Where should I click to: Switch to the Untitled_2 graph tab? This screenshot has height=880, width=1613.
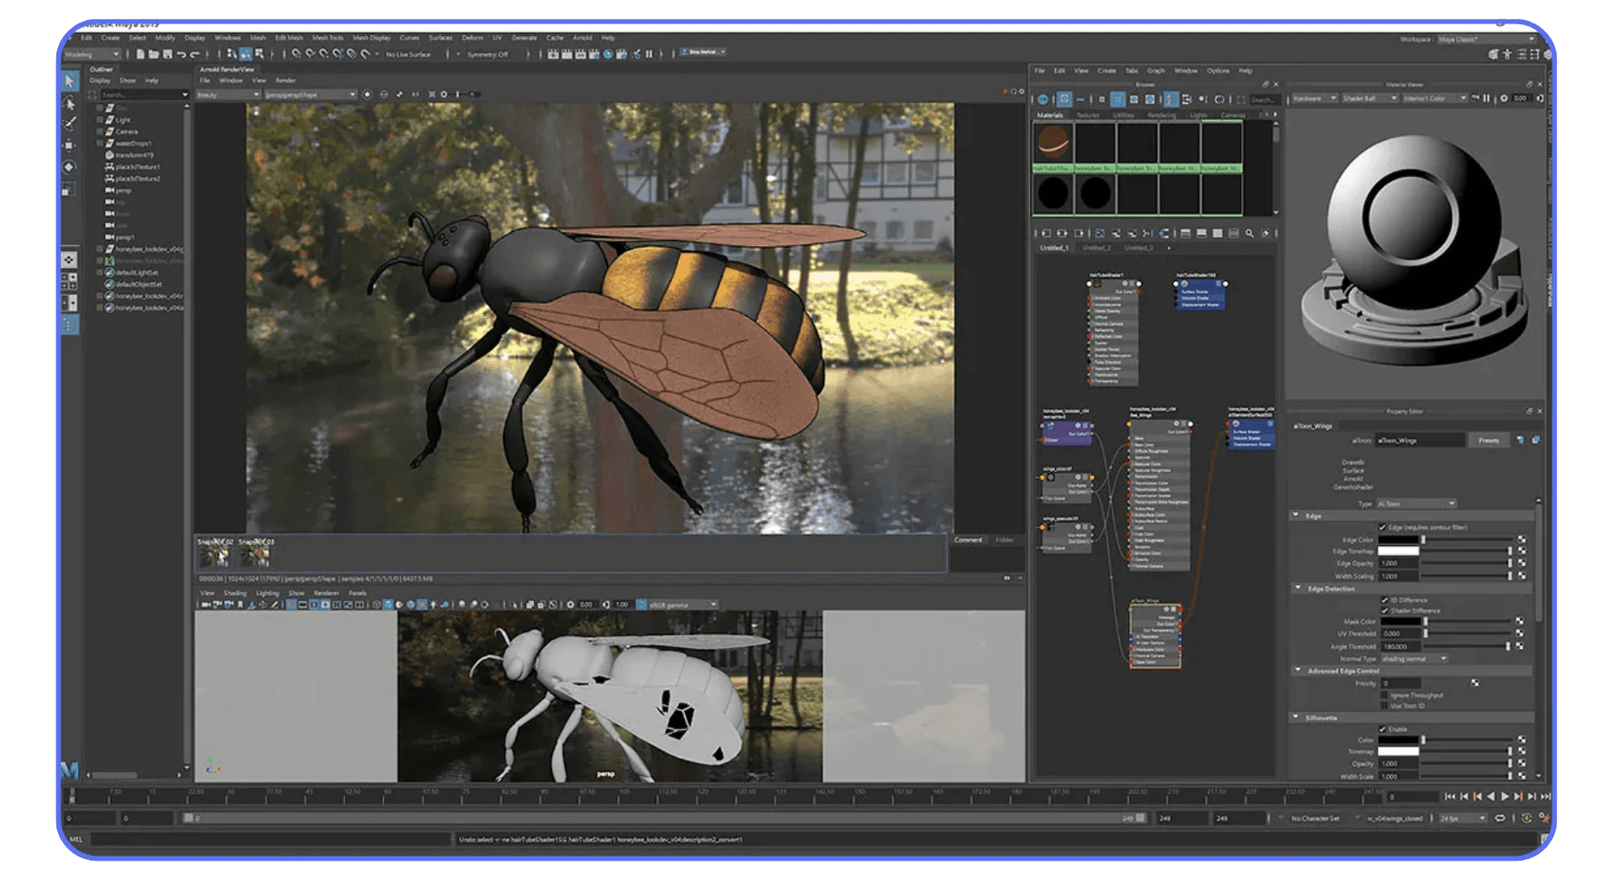1095,248
